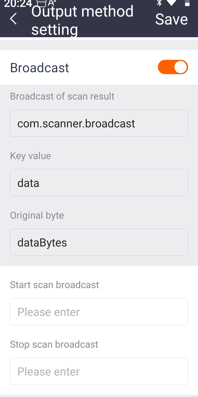Tap the Broadcast of scan result label
Viewport: 198px width, 397px height.
[62, 96]
